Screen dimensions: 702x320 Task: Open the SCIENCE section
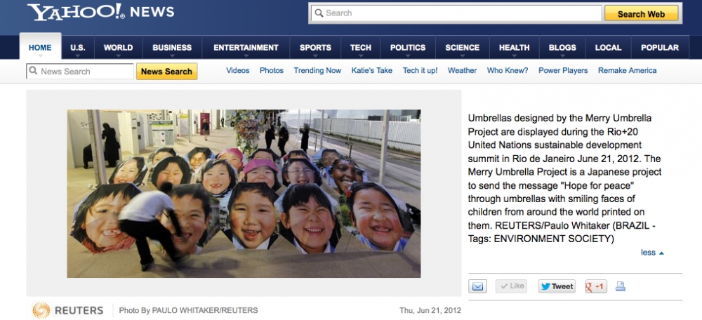tap(462, 48)
